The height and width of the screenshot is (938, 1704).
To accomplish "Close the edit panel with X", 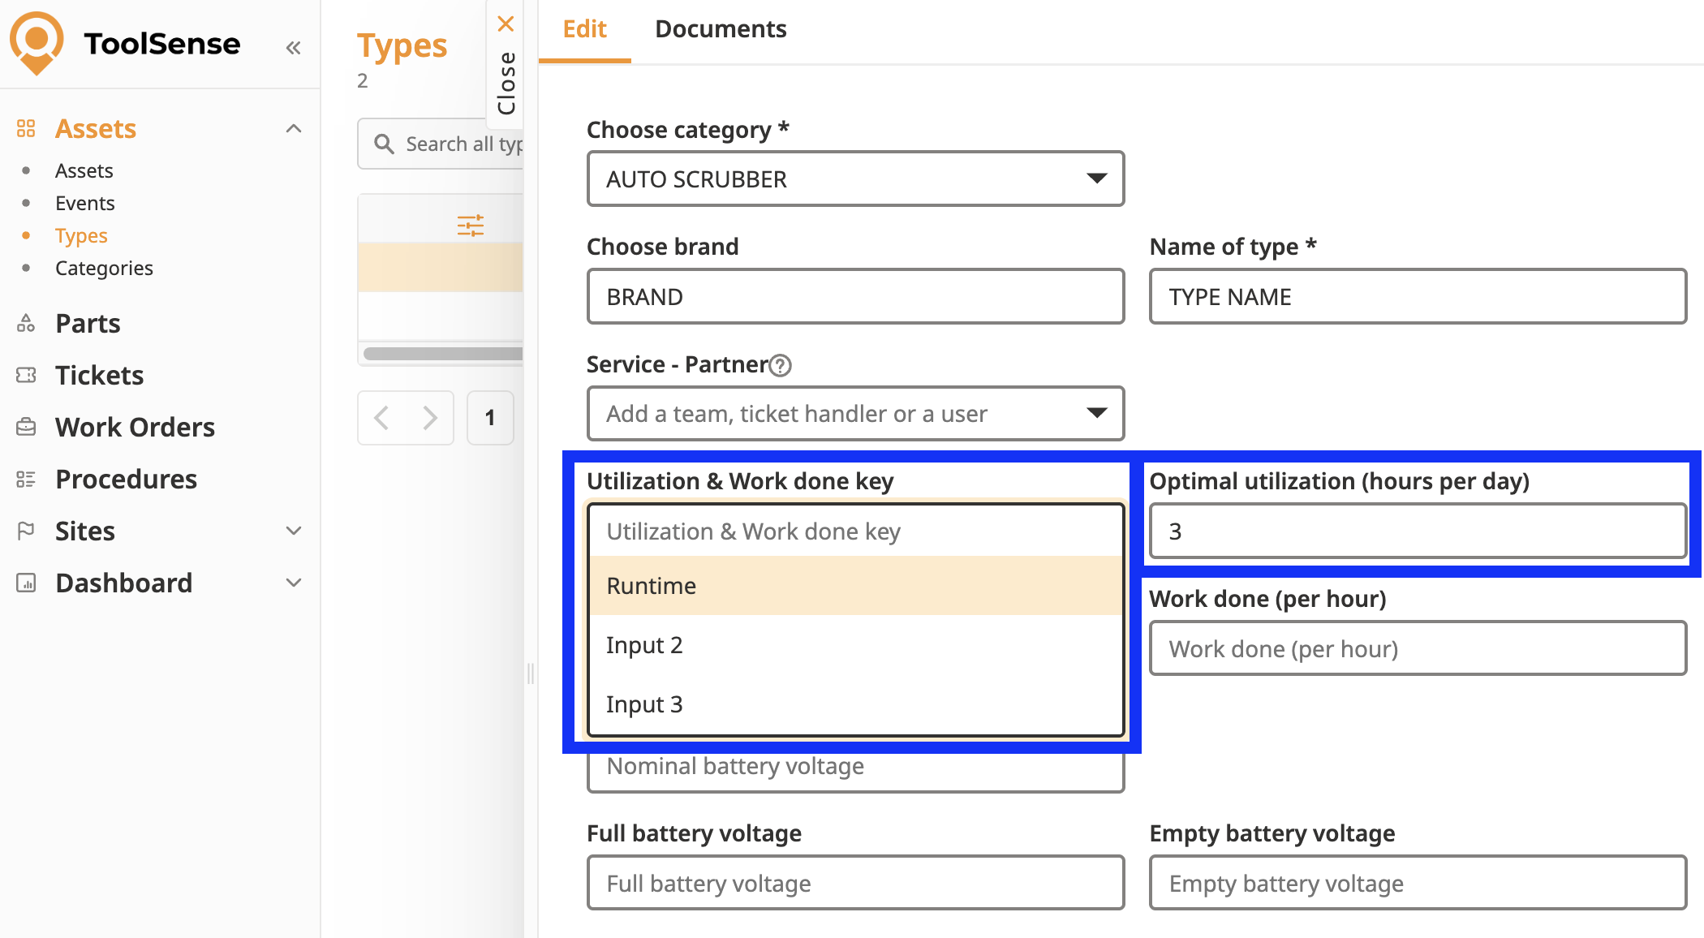I will pos(506,24).
